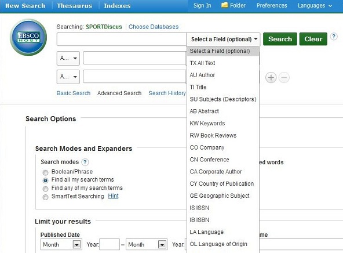Remove a search row with minus icon

(284, 78)
